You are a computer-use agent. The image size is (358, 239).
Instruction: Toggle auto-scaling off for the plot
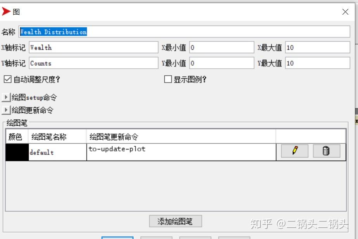7,79
